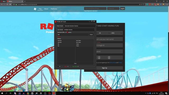Minimize the ROBLOX Tools window

[90, 21]
